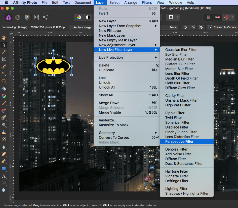This screenshot has height=208, width=238.
Task: Select the Crop tool
Action: [x=4, y=59]
